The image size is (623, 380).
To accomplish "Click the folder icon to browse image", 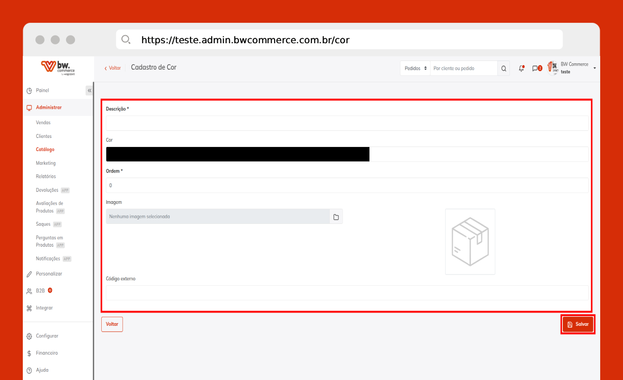I will click(336, 217).
